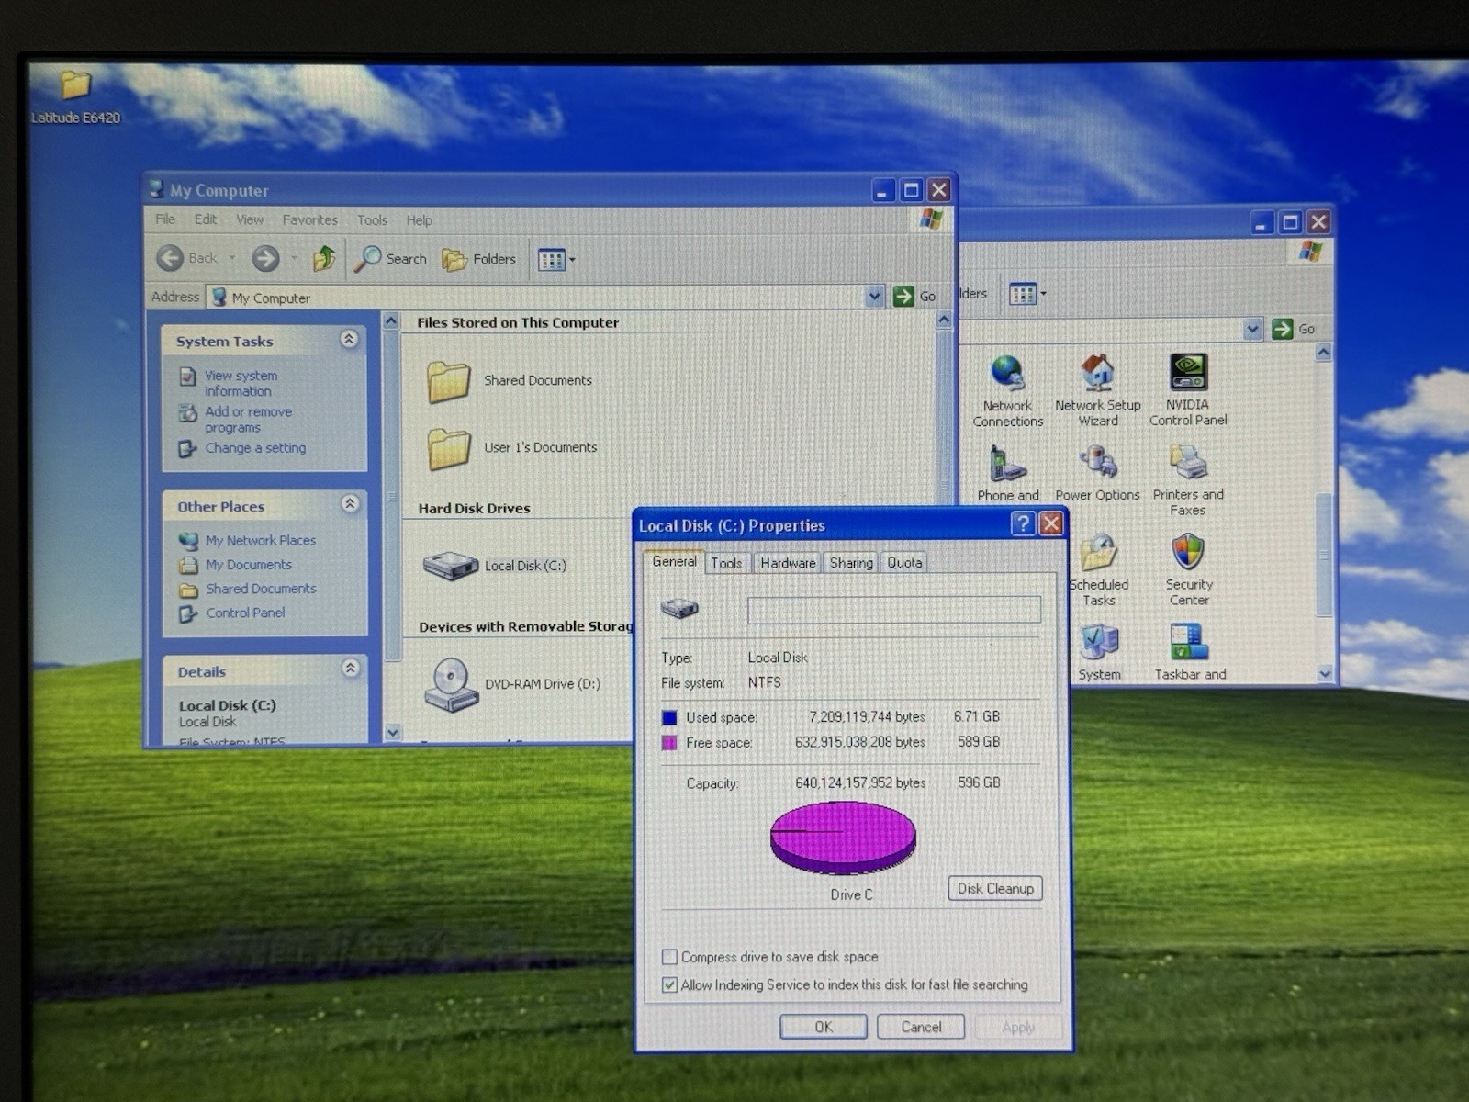Select the Phone and Modem icon
Screen dimensions: 1469x1102
[x=1008, y=474]
